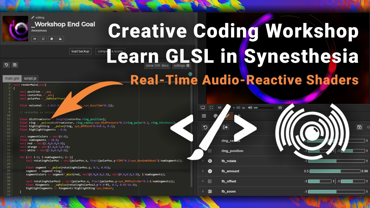Click the ring_position label
The height and width of the screenshot is (208, 370).
click(x=232, y=151)
